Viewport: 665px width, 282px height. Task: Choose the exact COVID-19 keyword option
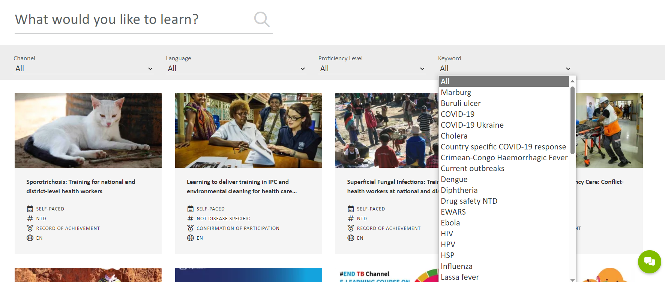[504, 114]
